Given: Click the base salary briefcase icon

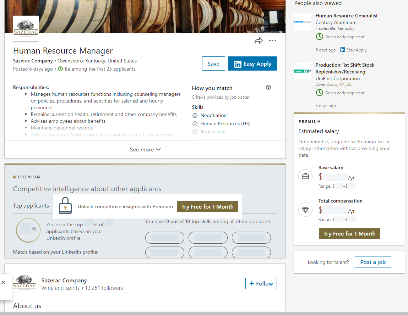Looking at the screenshot, I should click(305, 176).
